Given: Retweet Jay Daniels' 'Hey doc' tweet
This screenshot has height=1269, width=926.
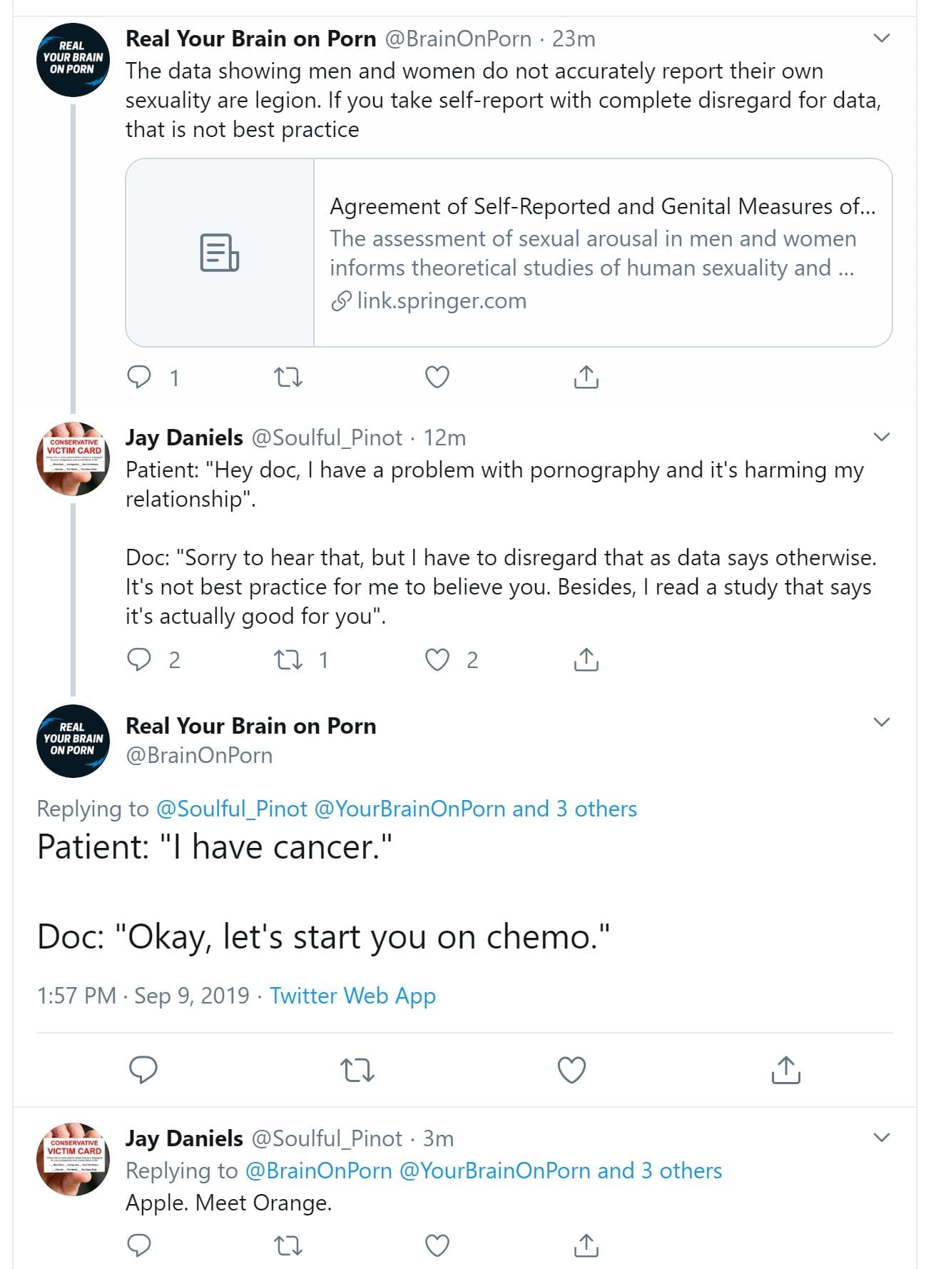Looking at the screenshot, I should (x=288, y=660).
